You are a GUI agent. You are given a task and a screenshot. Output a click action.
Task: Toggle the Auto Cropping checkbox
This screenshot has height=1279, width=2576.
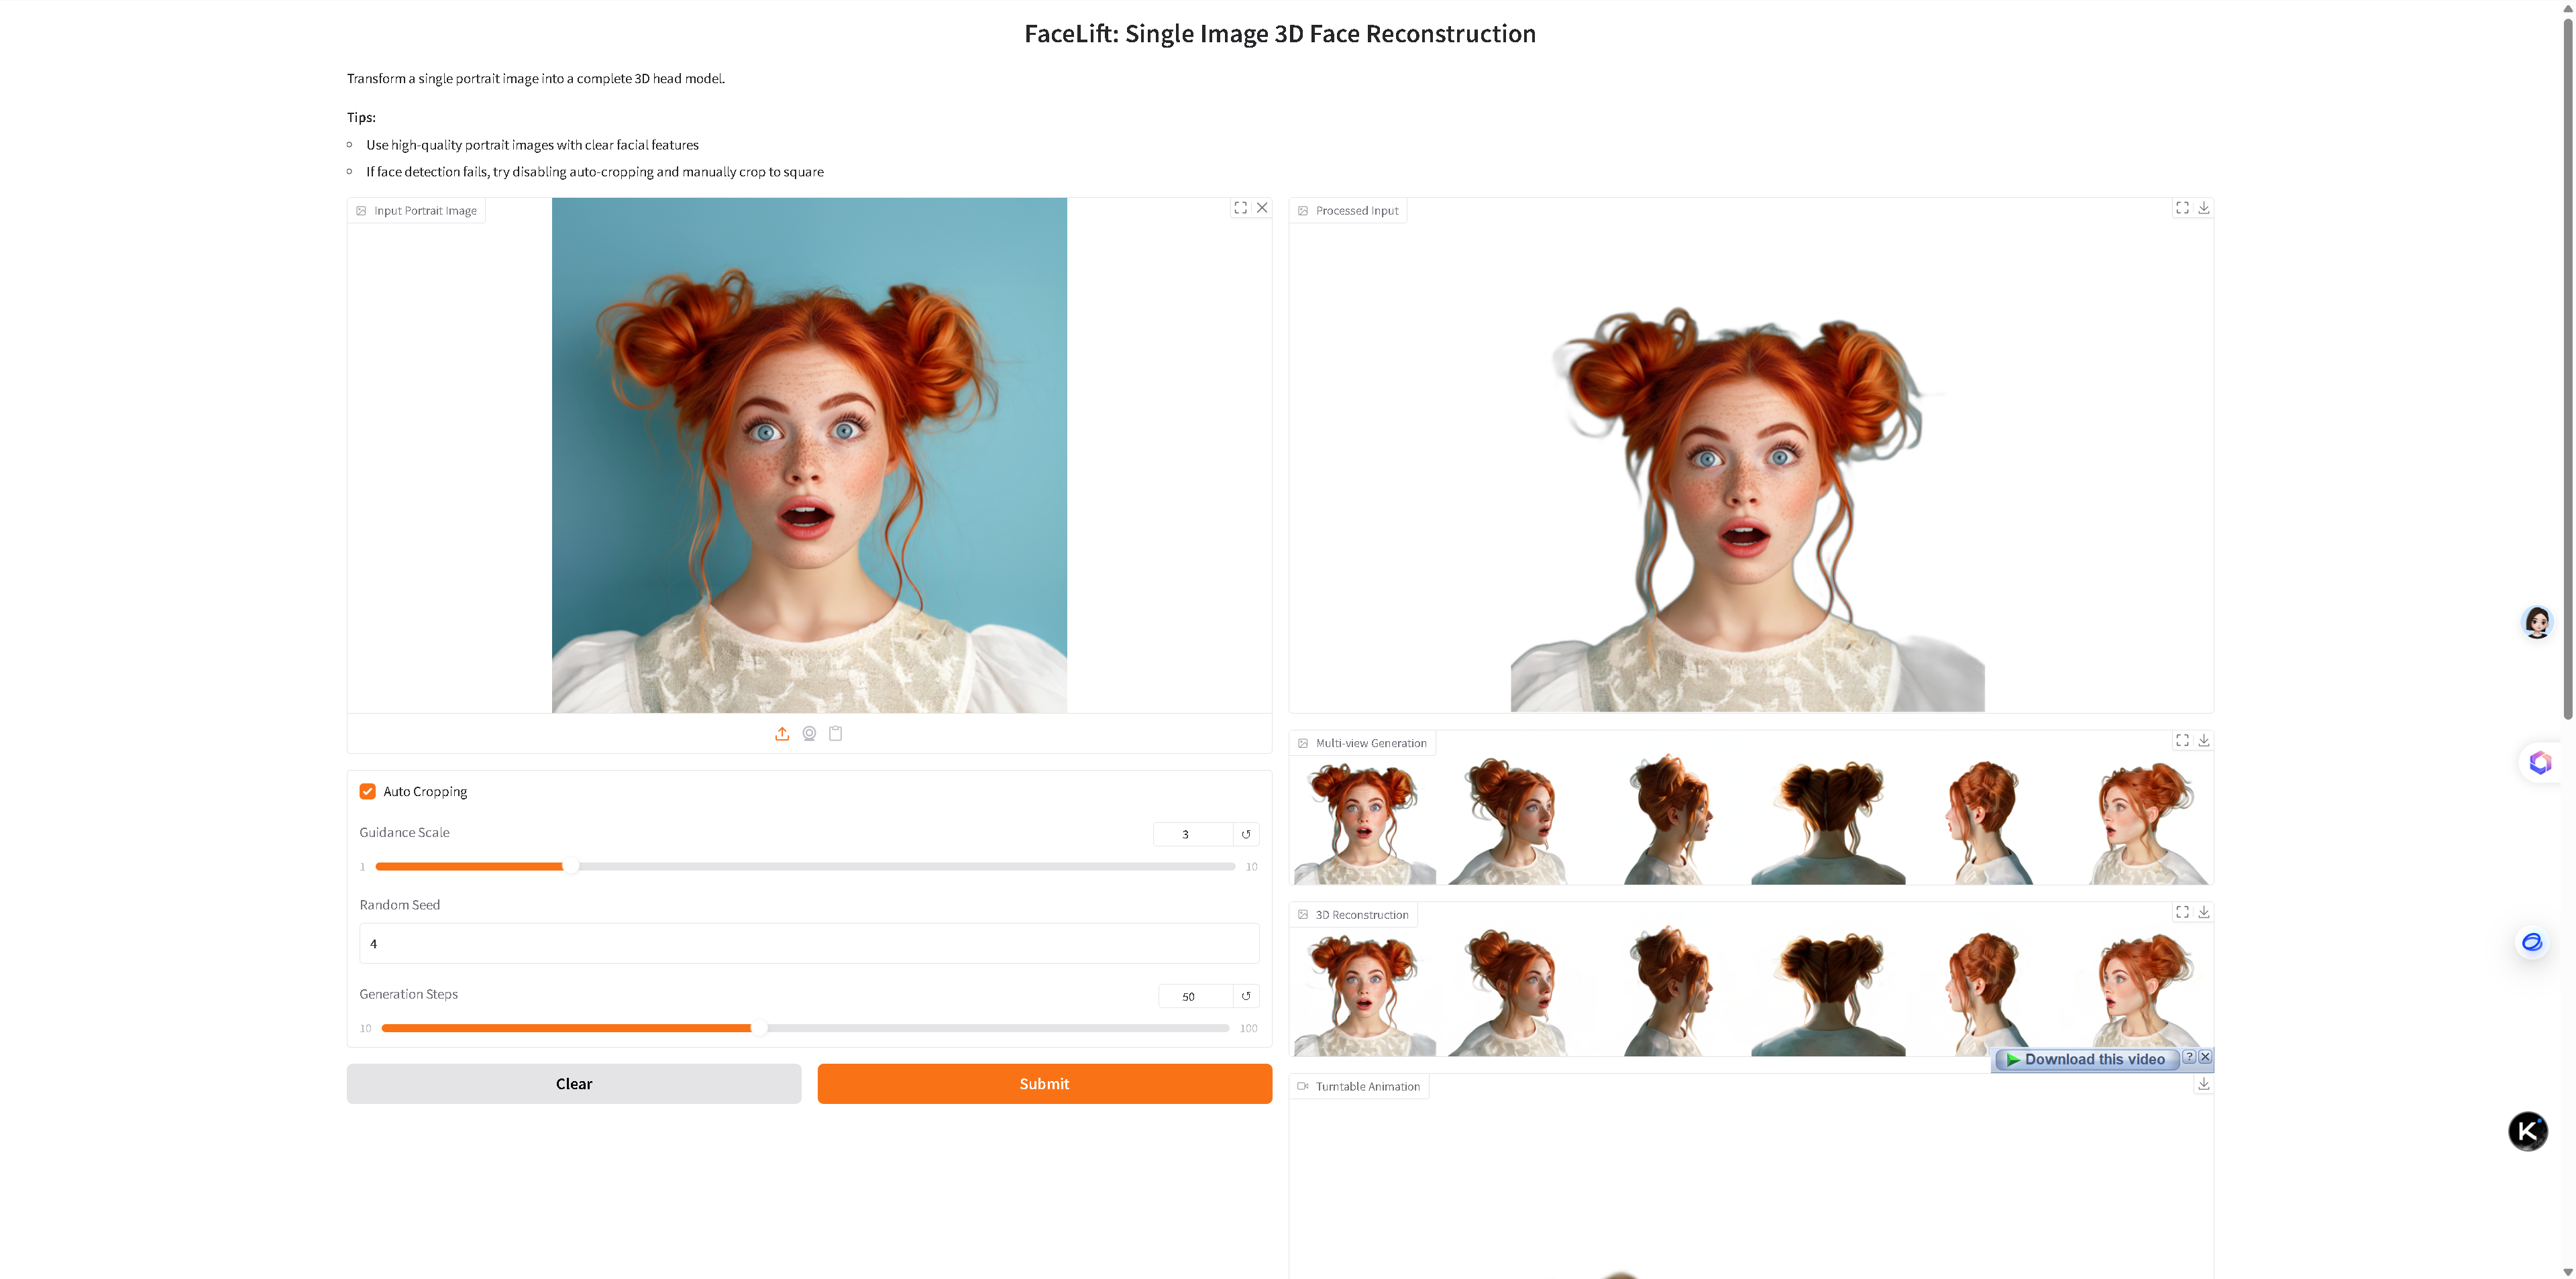(x=368, y=791)
